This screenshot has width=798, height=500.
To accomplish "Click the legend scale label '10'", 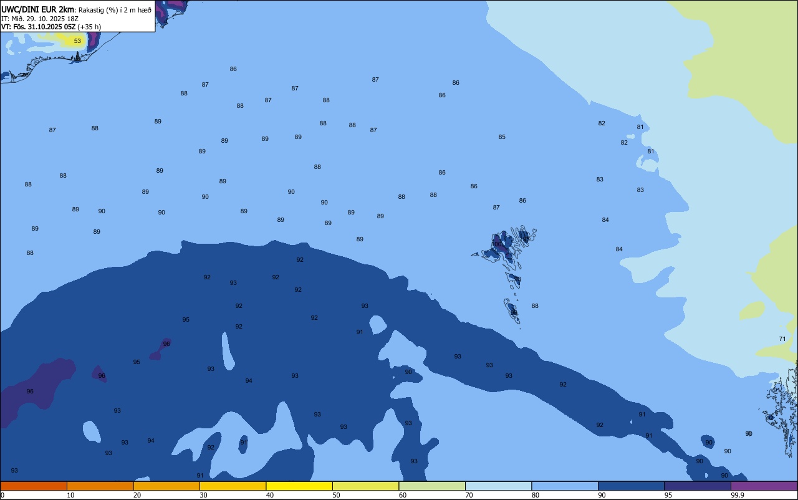I will point(70,495).
